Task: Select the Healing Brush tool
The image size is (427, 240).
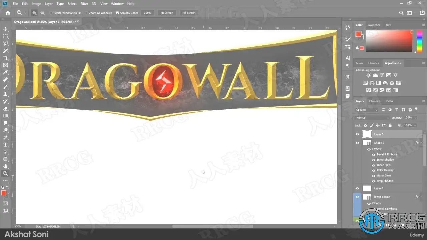Action: click(5, 80)
